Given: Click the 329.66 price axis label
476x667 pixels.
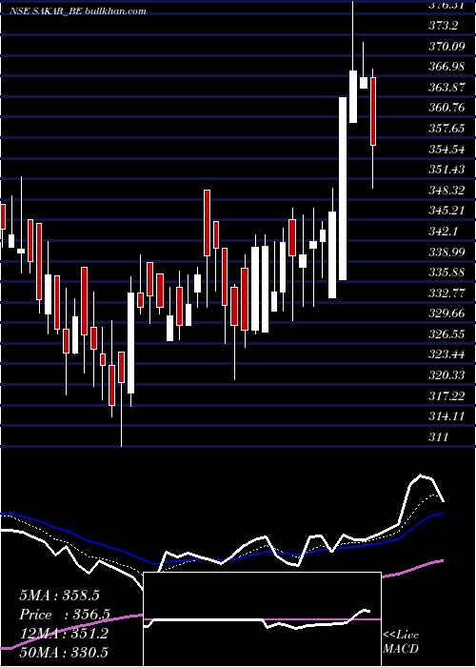Looking at the screenshot, I should click(x=446, y=313).
